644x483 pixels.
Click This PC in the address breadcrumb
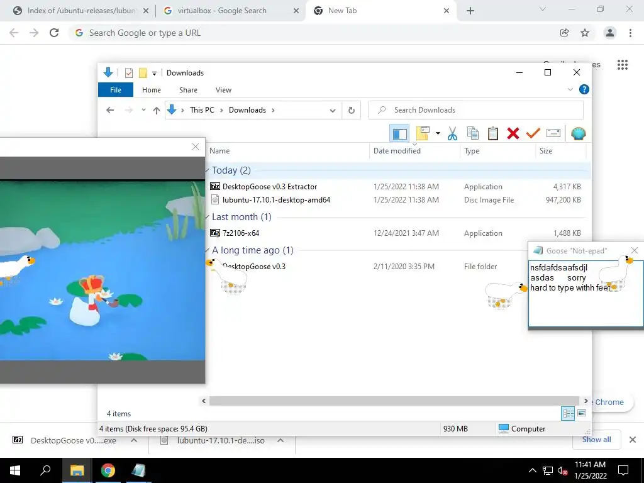tap(202, 109)
